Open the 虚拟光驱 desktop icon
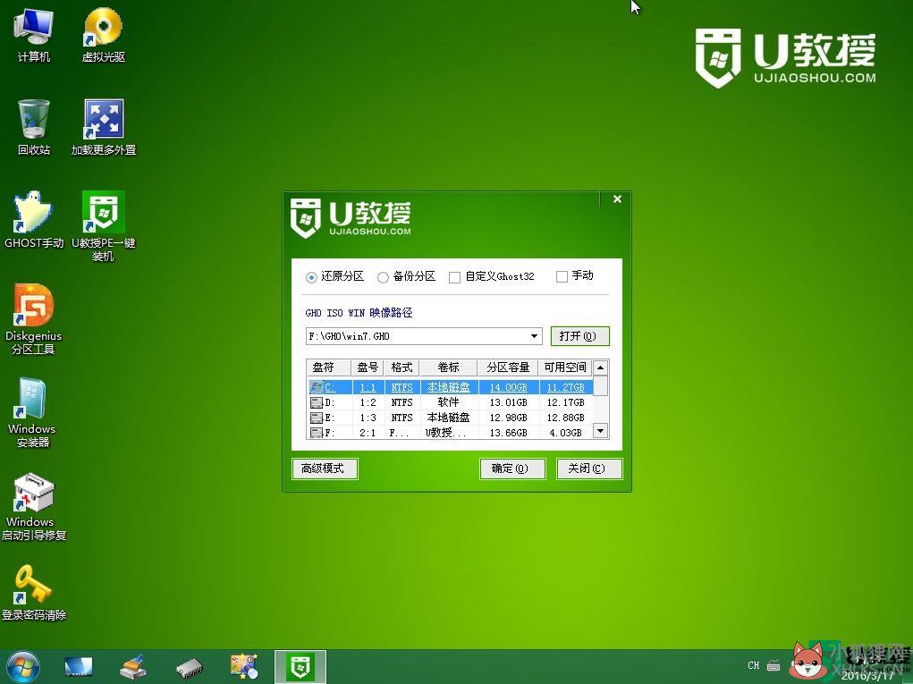 tap(104, 35)
